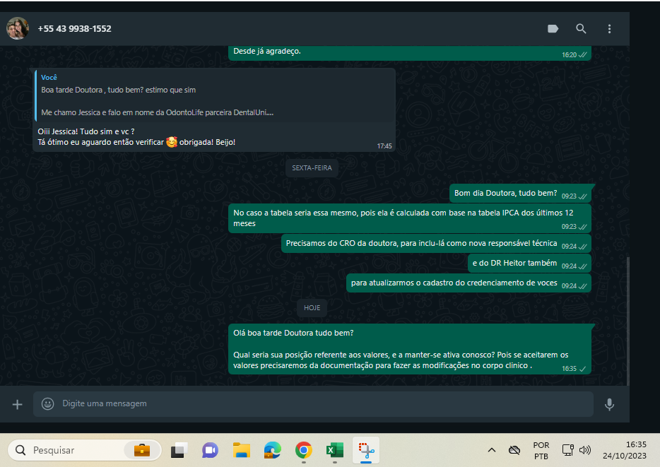This screenshot has height=467, width=660.
Task: Open Task View on the taskbar
Action: pyautogui.click(x=179, y=450)
